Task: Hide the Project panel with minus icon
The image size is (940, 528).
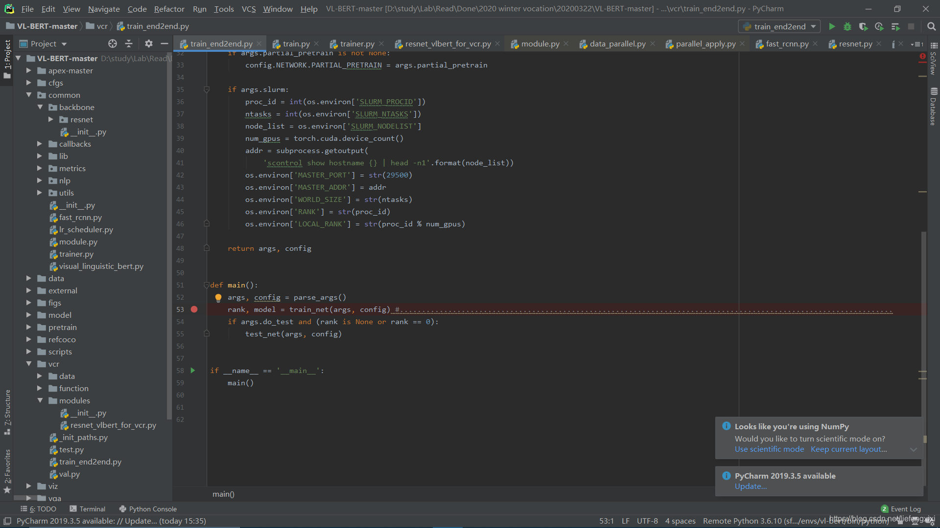Action: point(164,44)
